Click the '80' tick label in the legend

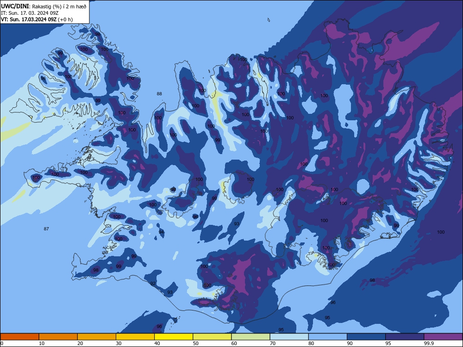(x=312, y=343)
